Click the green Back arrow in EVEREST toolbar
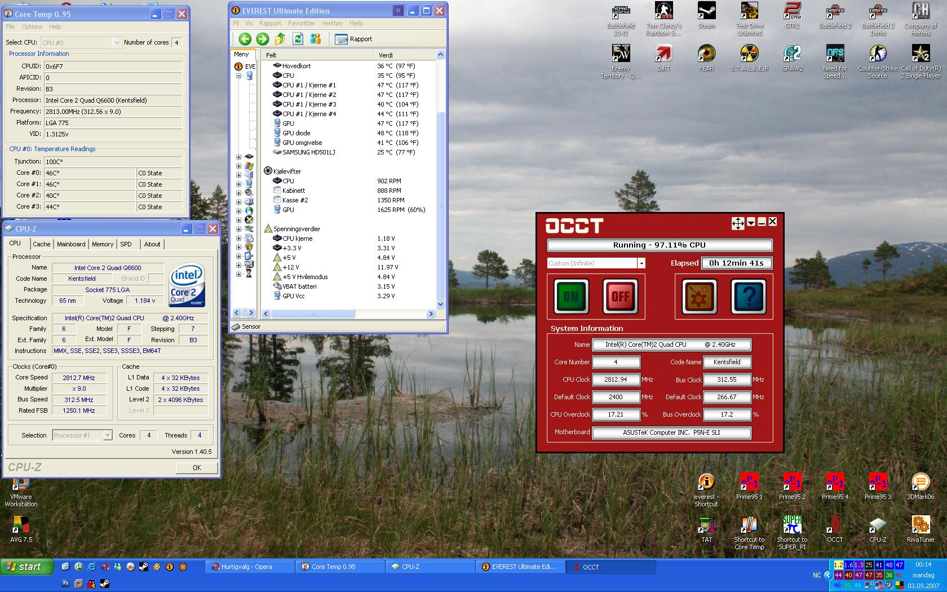 [245, 39]
